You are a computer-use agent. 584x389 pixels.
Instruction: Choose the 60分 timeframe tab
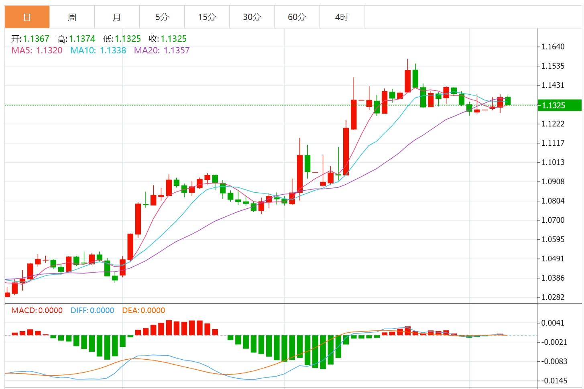297,17
